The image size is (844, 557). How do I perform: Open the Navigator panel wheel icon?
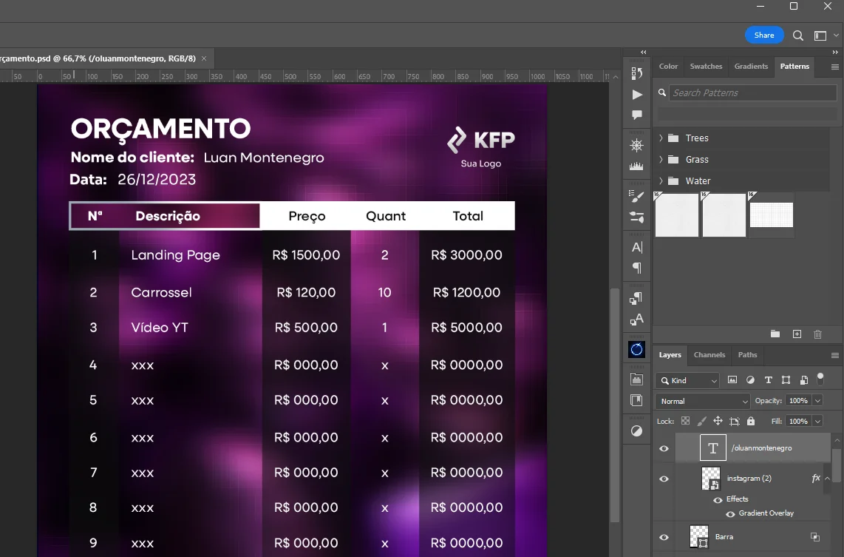(637, 145)
